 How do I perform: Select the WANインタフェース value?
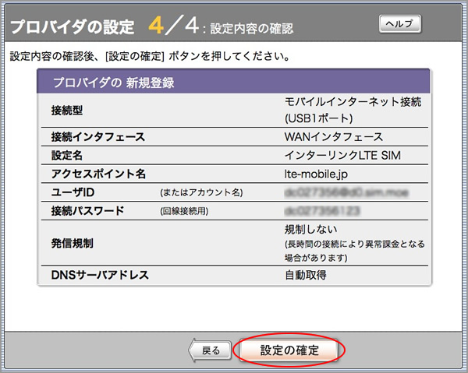(333, 137)
